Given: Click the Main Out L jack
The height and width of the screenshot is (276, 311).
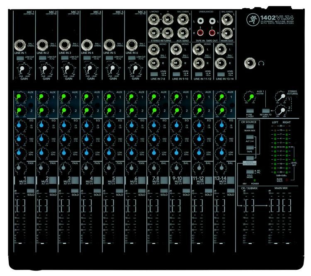Looking at the screenshot, I should coord(227,19).
